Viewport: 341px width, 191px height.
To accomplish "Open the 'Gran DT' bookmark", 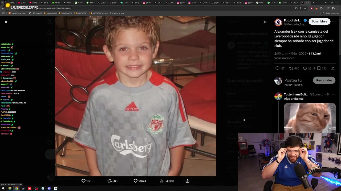I will coord(38,13).
